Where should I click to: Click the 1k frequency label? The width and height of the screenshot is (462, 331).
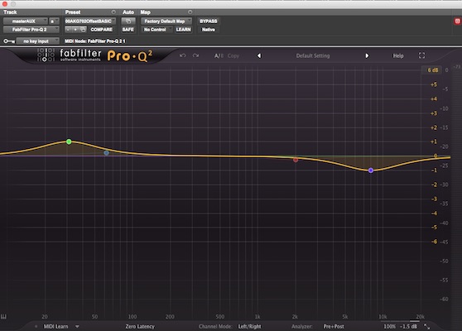point(257,317)
